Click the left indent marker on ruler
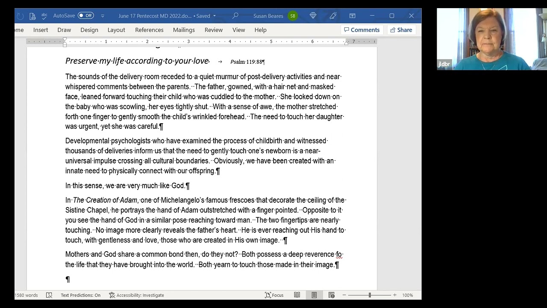 click(65, 42)
